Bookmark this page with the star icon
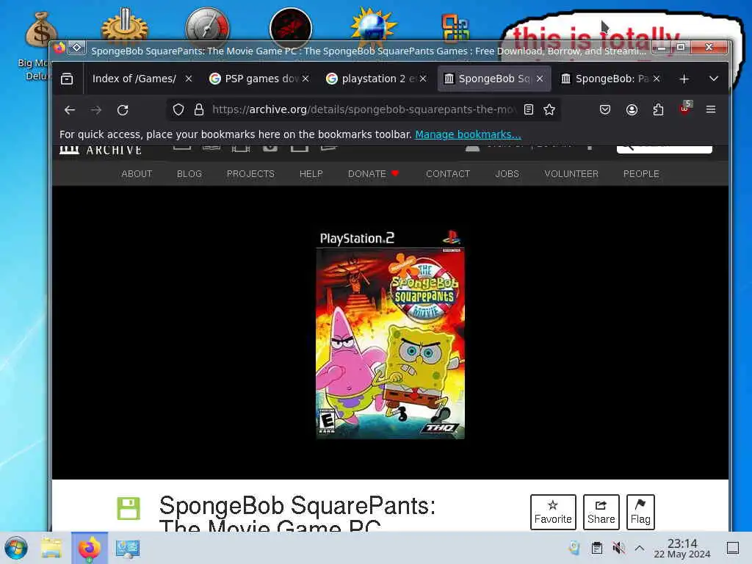Viewport: 752px width, 564px height. pos(549,110)
